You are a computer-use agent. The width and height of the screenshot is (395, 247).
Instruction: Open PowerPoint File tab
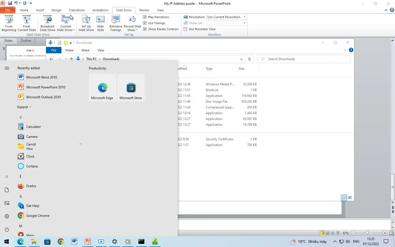(x=8, y=10)
